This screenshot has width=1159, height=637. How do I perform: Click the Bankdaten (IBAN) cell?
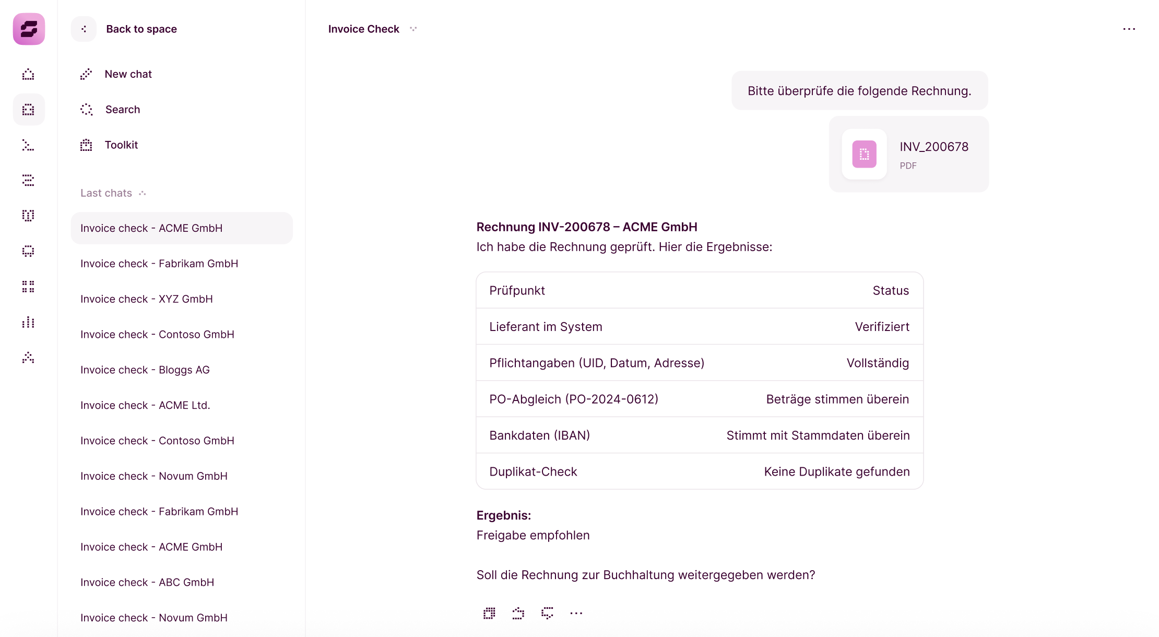click(x=539, y=435)
